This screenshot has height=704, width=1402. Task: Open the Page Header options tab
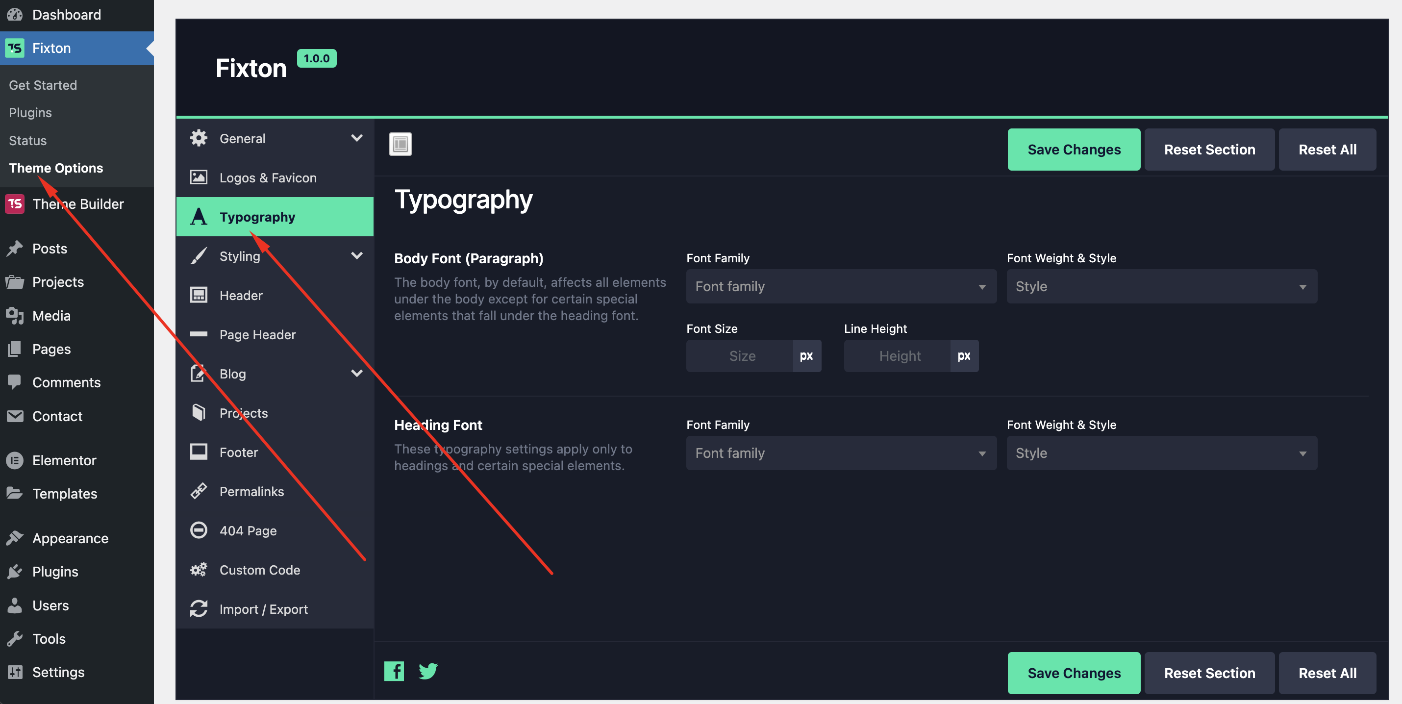click(257, 334)
